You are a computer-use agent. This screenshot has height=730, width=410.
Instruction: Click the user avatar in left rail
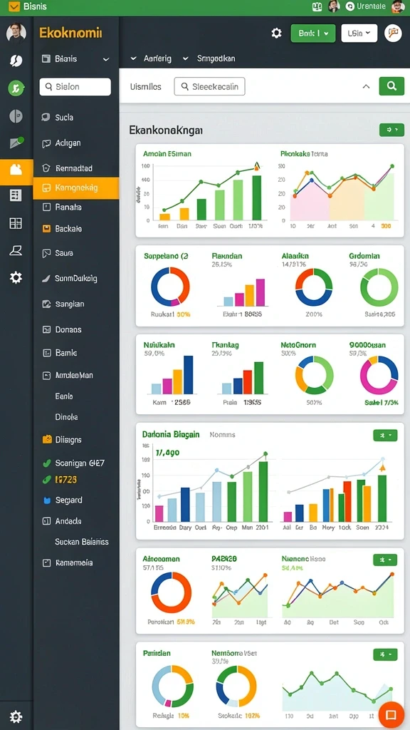coord(16,32)
